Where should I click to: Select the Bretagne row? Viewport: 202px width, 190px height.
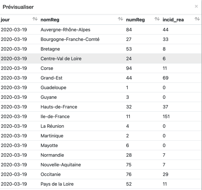(101, 49)
